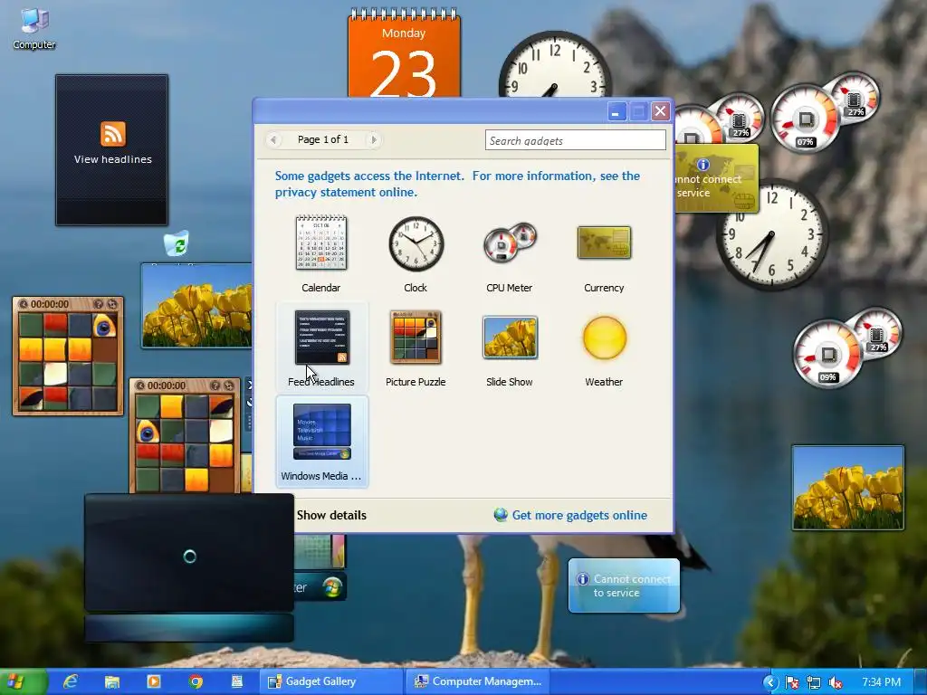927x695 pixels.
Task: Show hidden system tray icons
Action: tap(770, 682)
